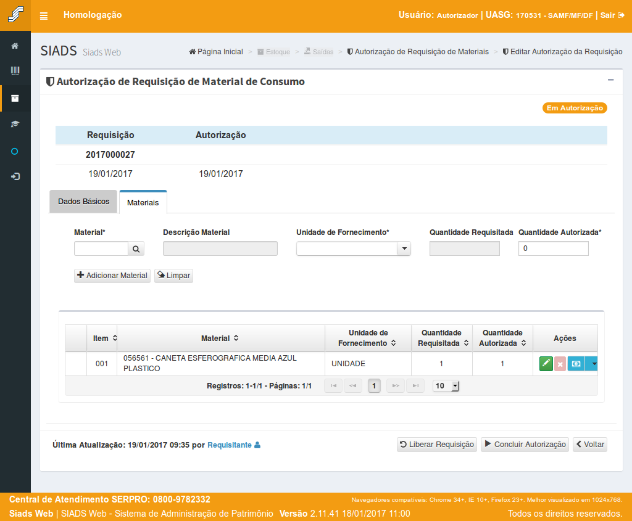This screenshot has width=632, height=521.
Task: Click Liberar Requisição button
Action: coord(437,445)
